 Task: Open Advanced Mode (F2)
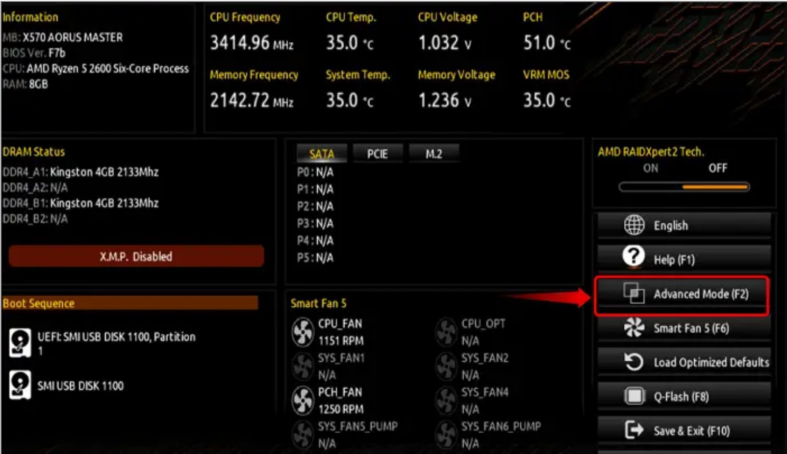click(700, 294)
